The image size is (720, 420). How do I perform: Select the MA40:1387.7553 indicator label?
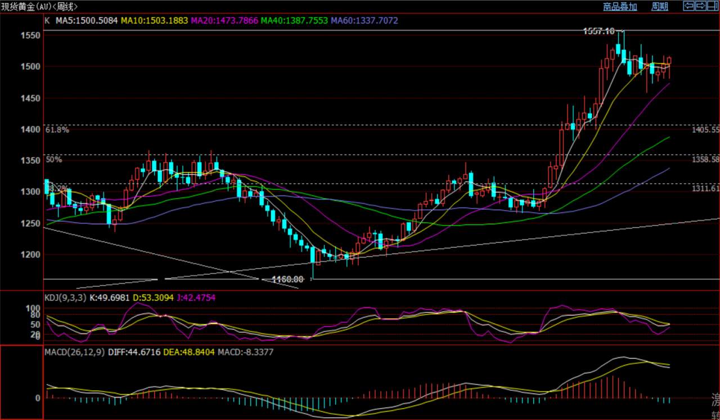tap(294, 20)
